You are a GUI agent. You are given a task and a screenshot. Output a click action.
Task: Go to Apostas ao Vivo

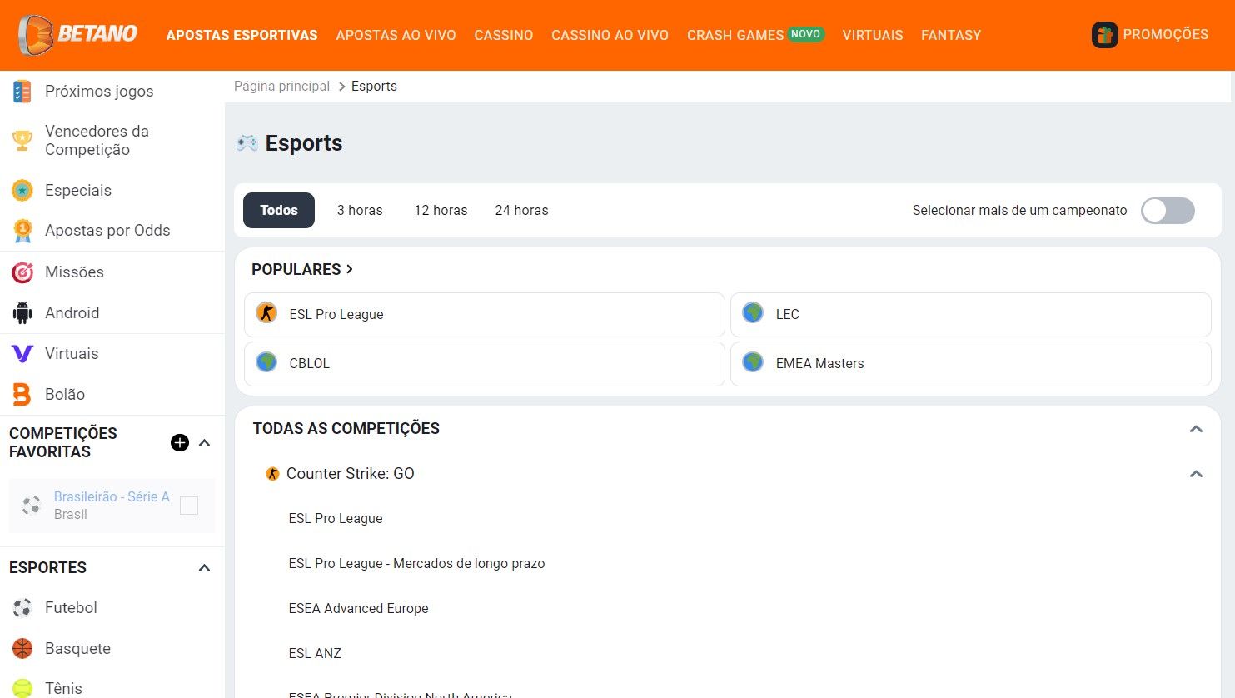[396, 35]
